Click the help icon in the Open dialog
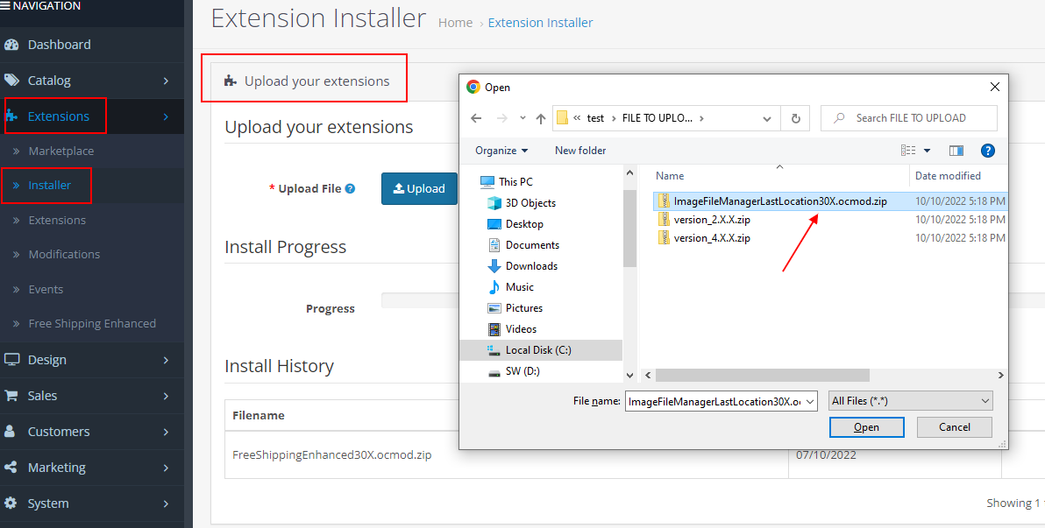The width and height of the screenshot is (1045, 528). pyautogui.click(x=988, y=150)
